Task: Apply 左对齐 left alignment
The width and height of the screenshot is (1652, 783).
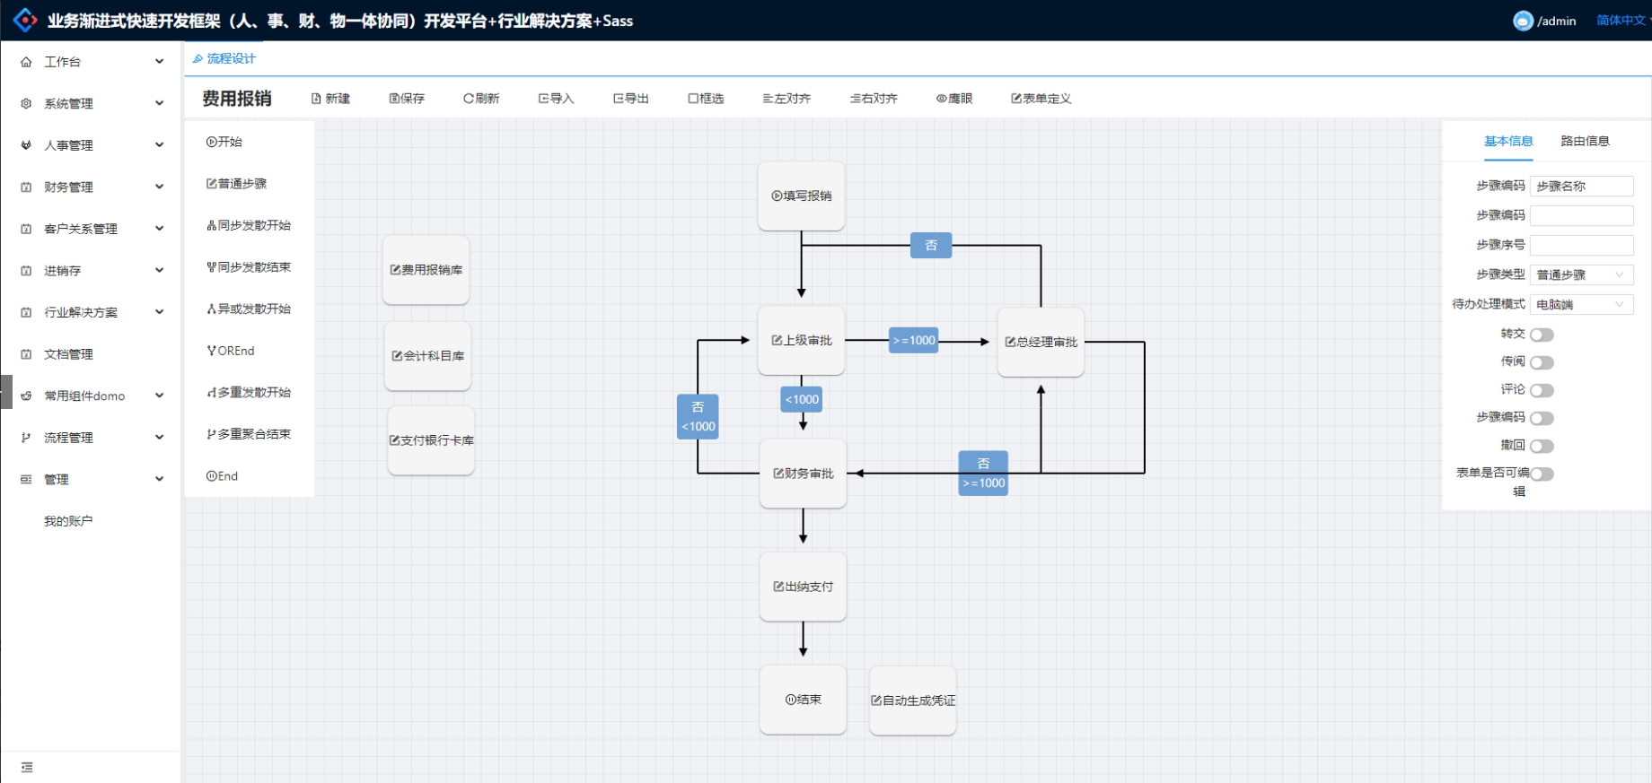Action: click(786, 99)
